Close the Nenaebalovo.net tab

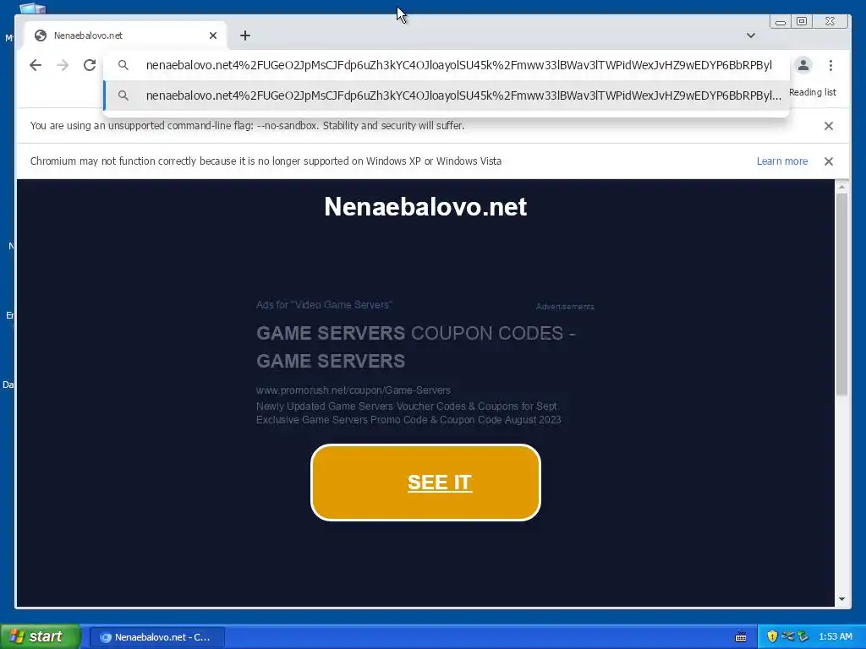213,35
